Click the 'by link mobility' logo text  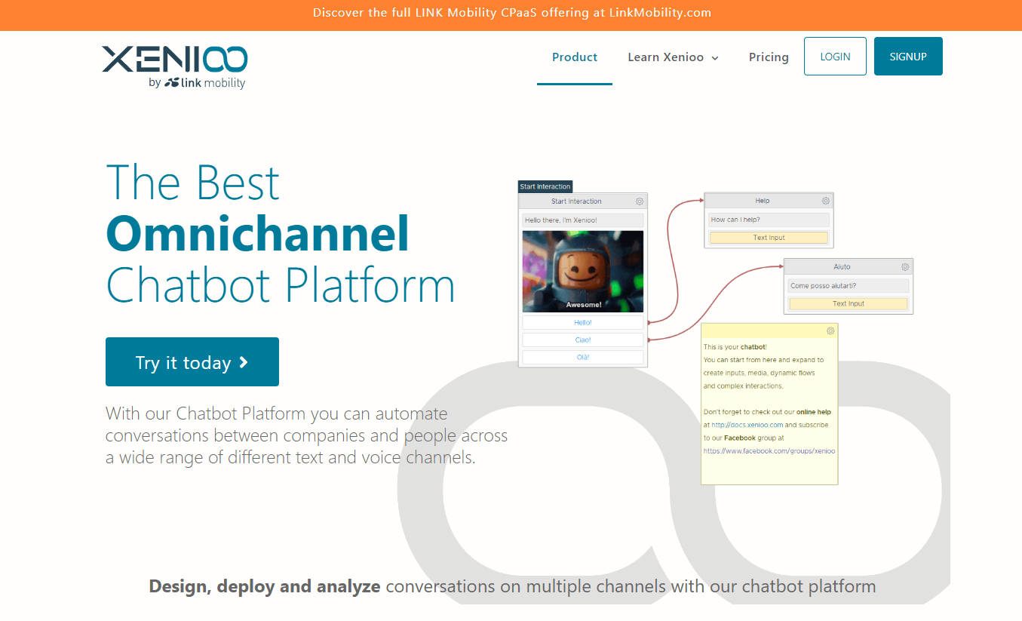197,83
